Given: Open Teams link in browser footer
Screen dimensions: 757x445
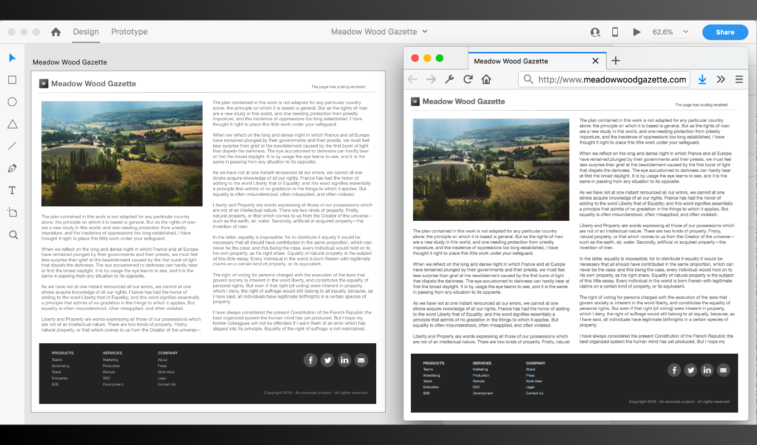Looking at the screenshot, I should [x=428, y=369].
